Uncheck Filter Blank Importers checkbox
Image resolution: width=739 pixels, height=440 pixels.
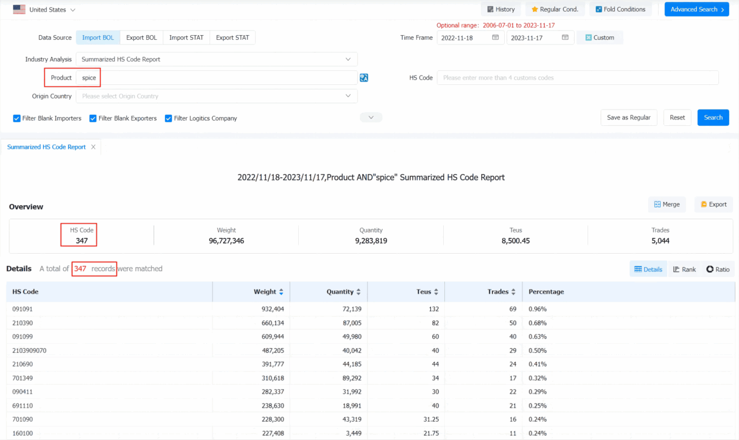coord(17,118)
